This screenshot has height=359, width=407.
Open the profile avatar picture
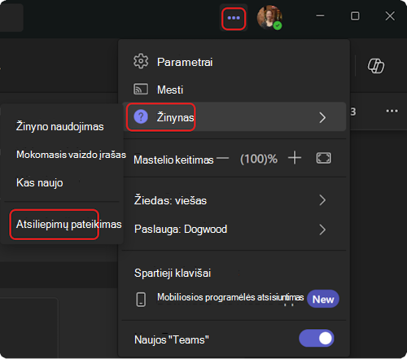(269, 17)
